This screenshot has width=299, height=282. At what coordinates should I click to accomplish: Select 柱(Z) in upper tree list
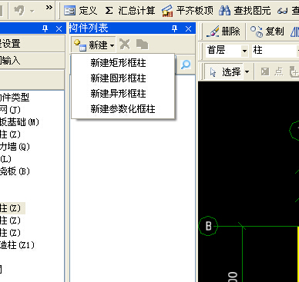coord(10,134)
